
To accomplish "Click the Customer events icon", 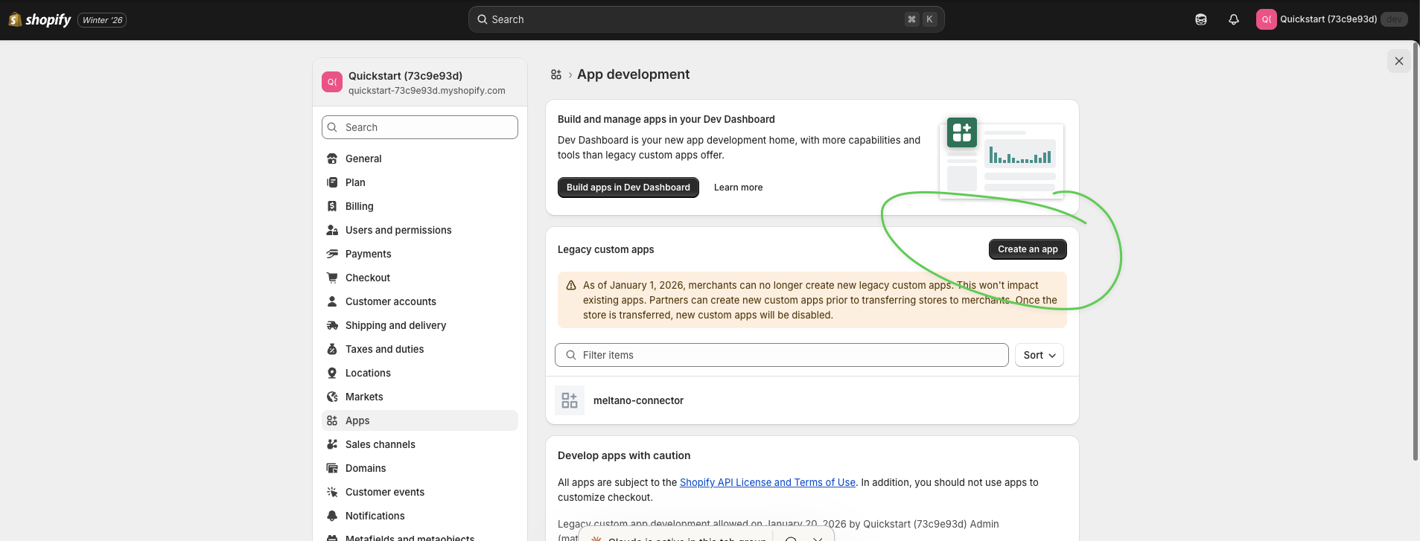I will pyautogui.click(x=332, y=492).
